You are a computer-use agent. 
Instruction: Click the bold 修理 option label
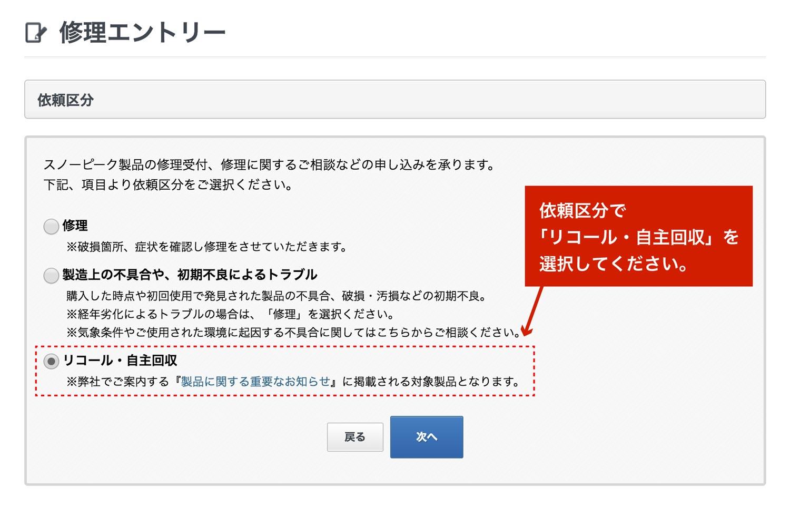[75, 226]
